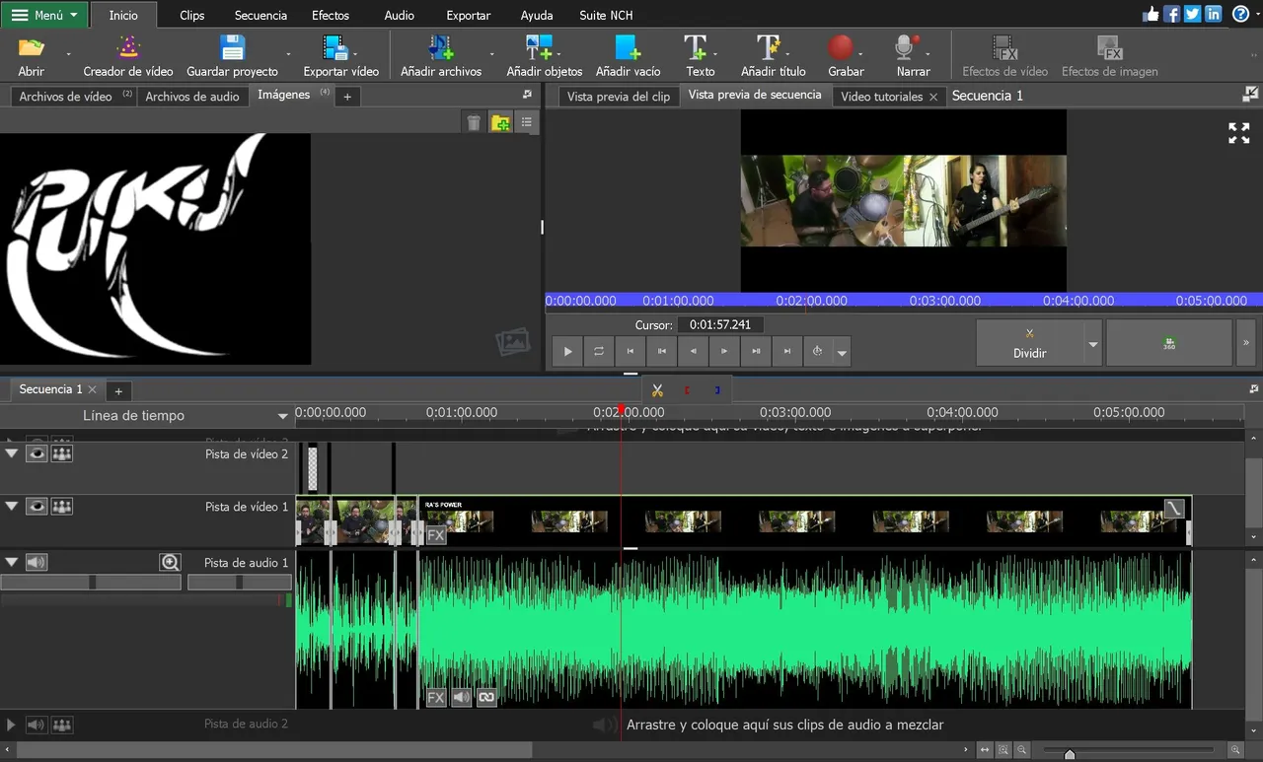The width and height of the screenshot is (1263, 762).
Task: Play the sequence preview
Action: 567,351
